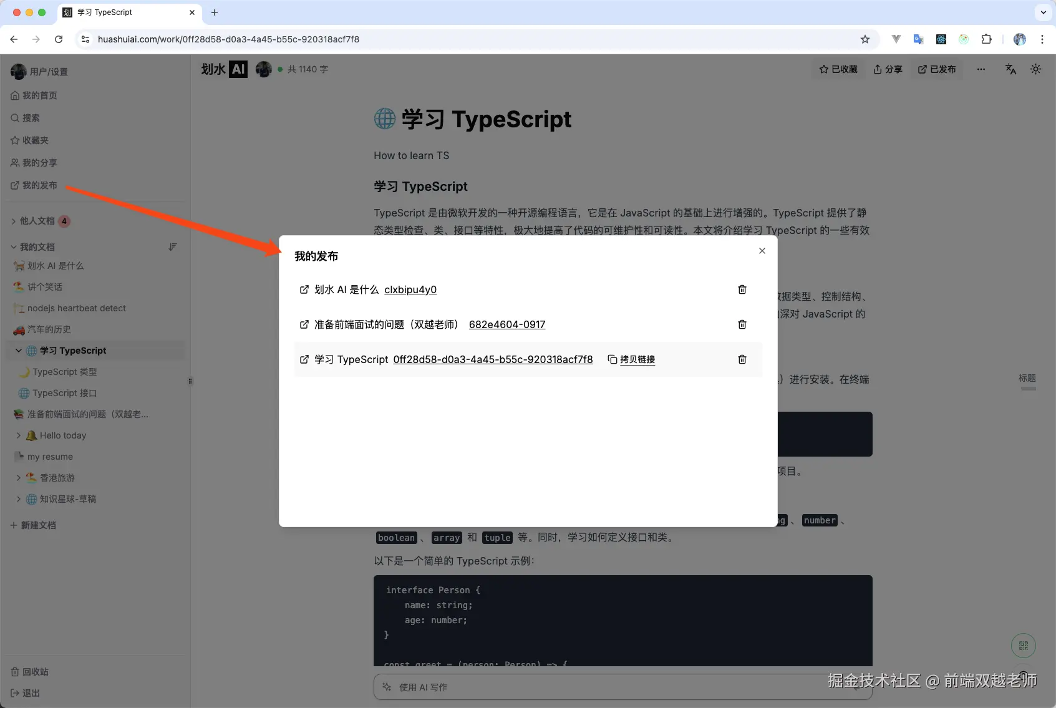The image size is (1056, 708).
Task: Open 搜索 from the sidebar
Action: (x=31, y=117)
